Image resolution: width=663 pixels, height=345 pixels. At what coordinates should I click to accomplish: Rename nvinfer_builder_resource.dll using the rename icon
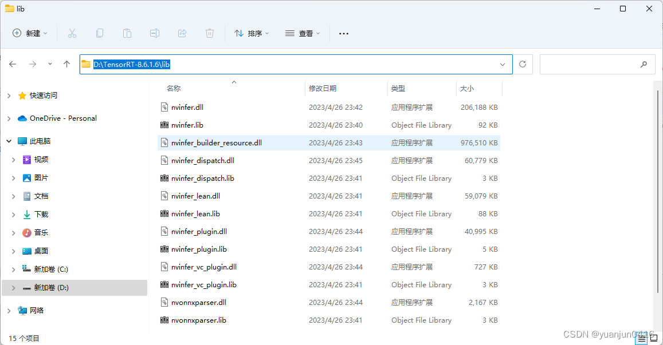click(x=155, y=33)
